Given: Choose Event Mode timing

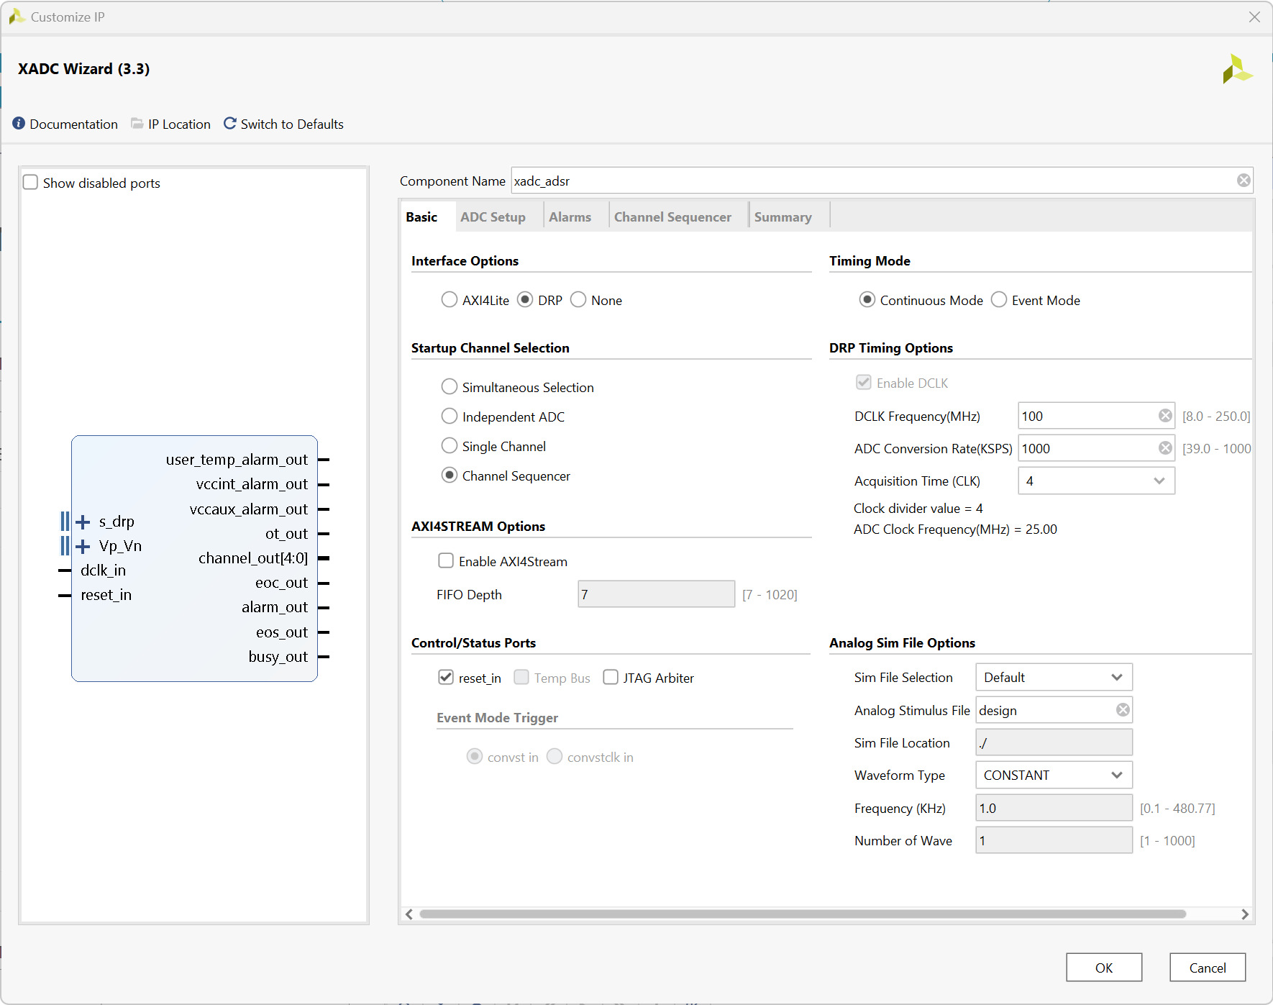Looking at the screenshot, I should pyautogui.click(x=999, y=300).
